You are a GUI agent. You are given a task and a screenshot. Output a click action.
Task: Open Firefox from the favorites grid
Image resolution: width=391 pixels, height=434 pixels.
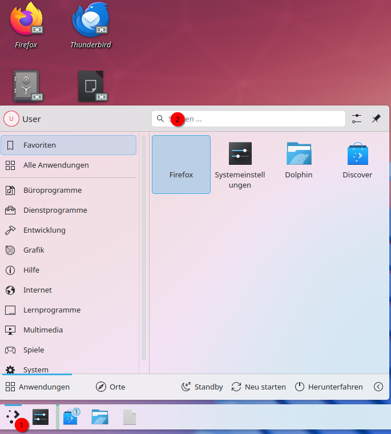tap(181, 164)
